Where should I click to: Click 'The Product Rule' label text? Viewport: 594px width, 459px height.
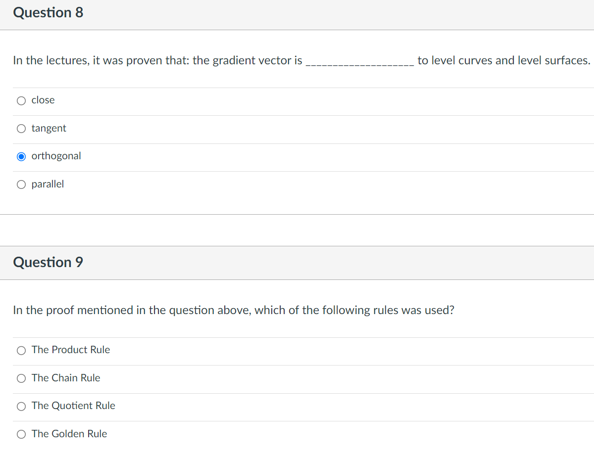click(x=70, y=350)
